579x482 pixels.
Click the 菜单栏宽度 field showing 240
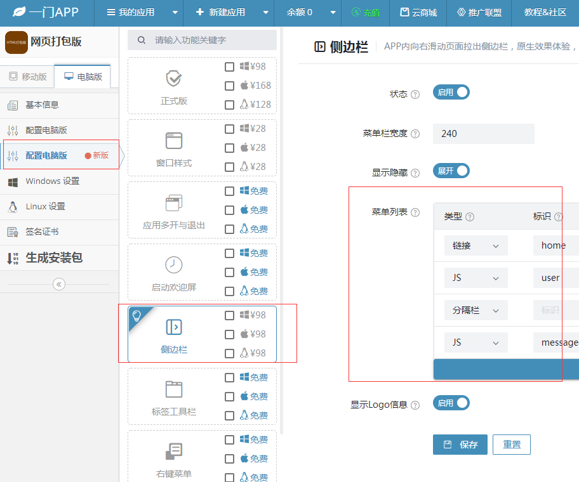click(x=484, y=134)
